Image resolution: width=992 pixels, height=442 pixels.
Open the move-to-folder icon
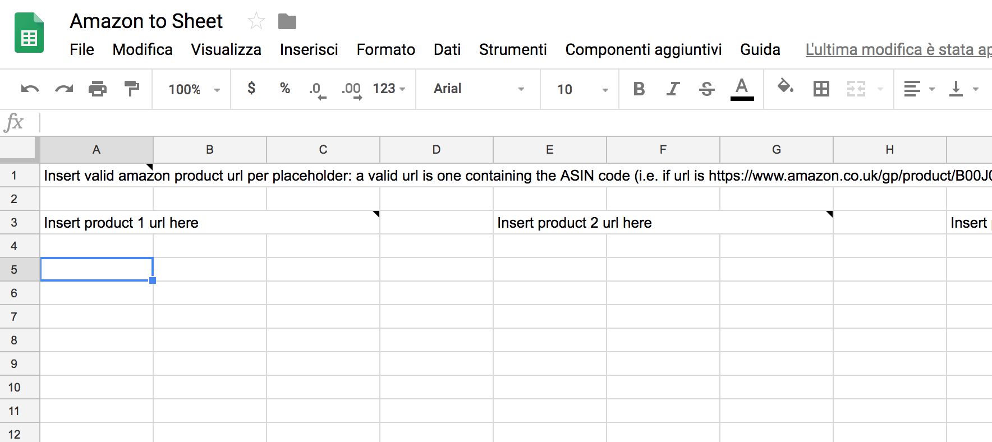click(x=287, y=22)
